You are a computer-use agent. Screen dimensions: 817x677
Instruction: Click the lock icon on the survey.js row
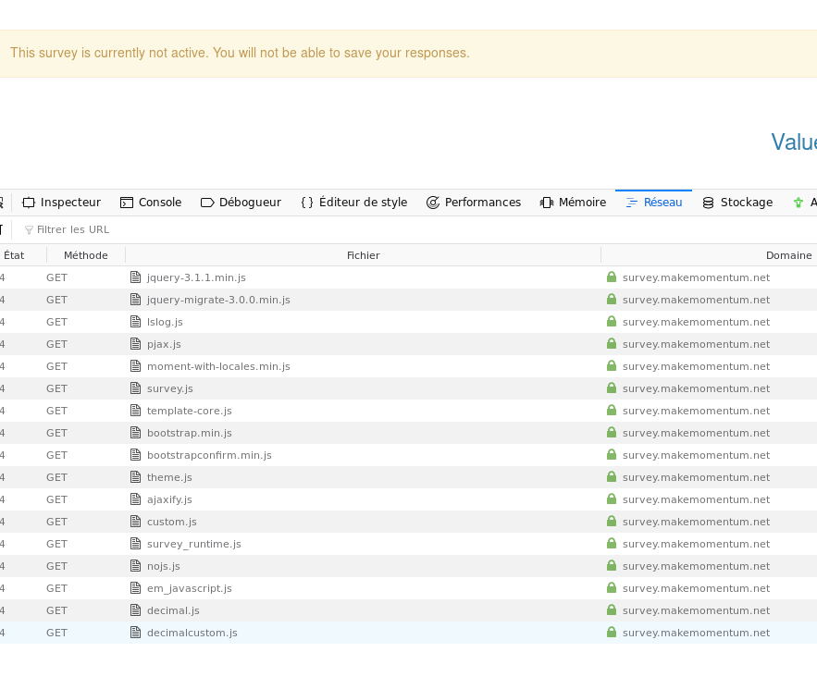pyautogui.click(x=611, y=388)
